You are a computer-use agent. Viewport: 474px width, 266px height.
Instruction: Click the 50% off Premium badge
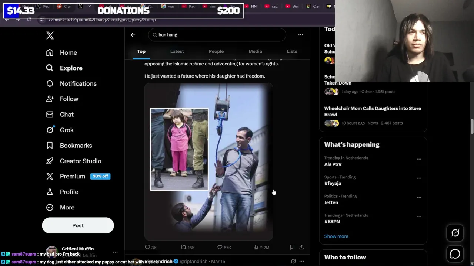click(x=100, y=176)
